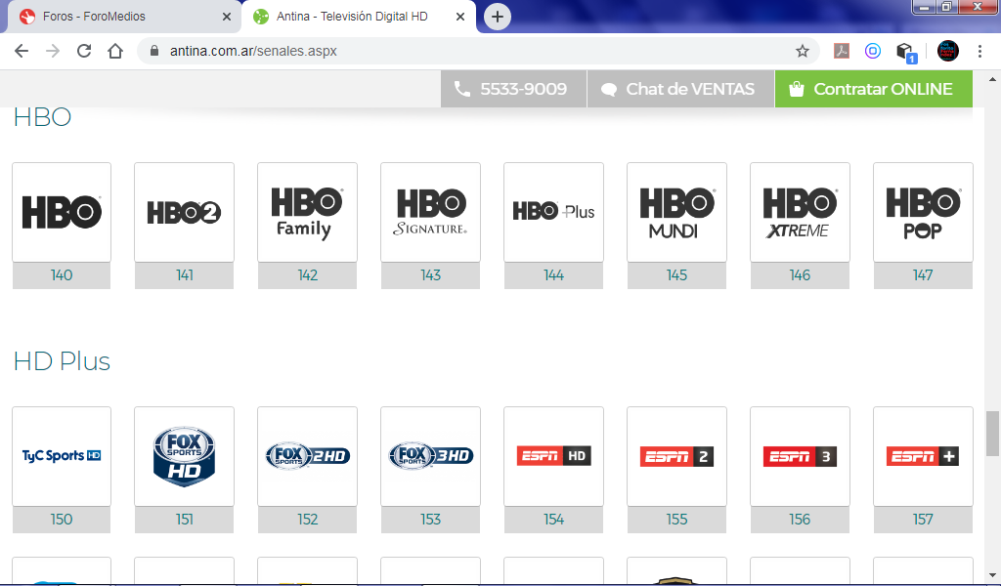This screenshot has height=586, width=1001.
Task: Open the browser home page
Action: (115, 51)
